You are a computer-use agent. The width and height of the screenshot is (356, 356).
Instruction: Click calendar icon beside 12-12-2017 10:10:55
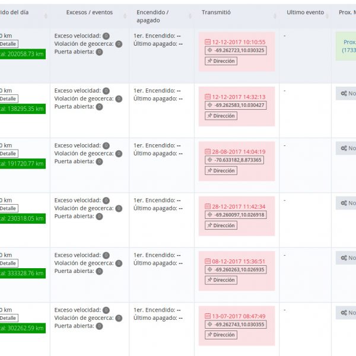(208, 42)
